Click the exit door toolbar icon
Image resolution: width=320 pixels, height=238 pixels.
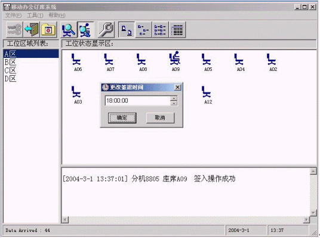click(x=32, y=30)
